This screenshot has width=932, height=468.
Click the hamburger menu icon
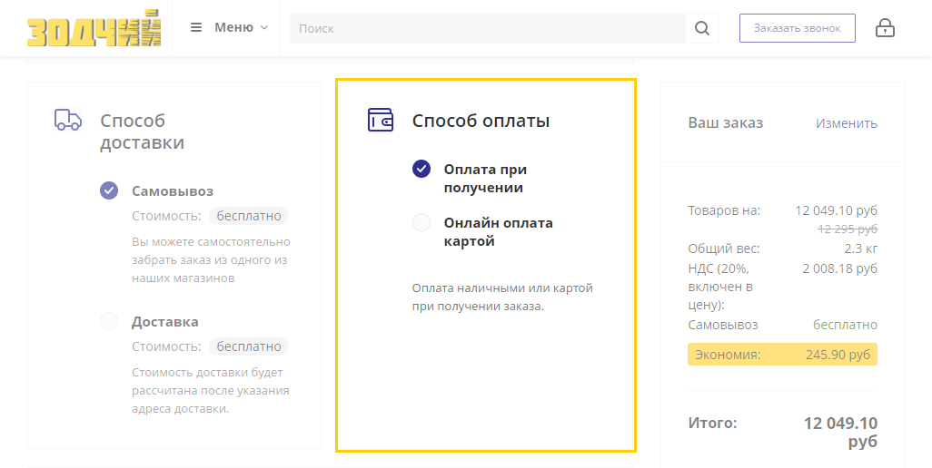click(196, 27)
